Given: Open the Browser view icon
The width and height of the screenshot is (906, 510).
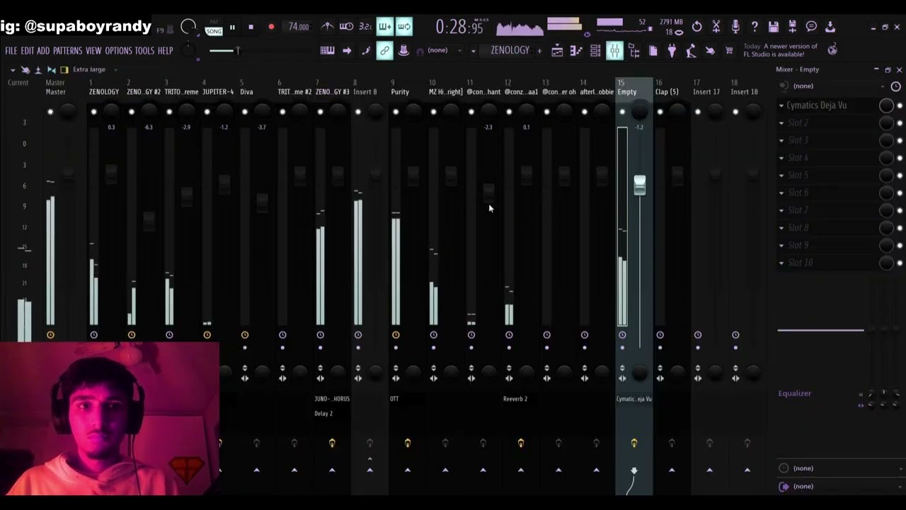Looking at the screenshot, I should [x=633, y=50].
